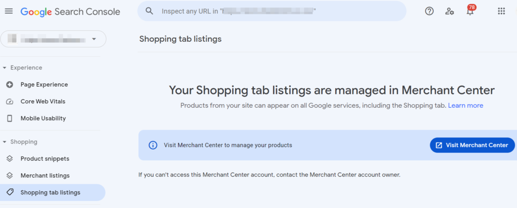517x208 pixels.
Task: Click the Page Experience plus-circle icon
Action: point(10,85)
